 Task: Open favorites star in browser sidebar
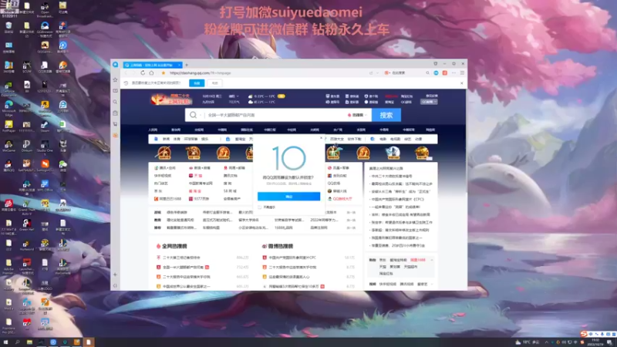point(115,79)
